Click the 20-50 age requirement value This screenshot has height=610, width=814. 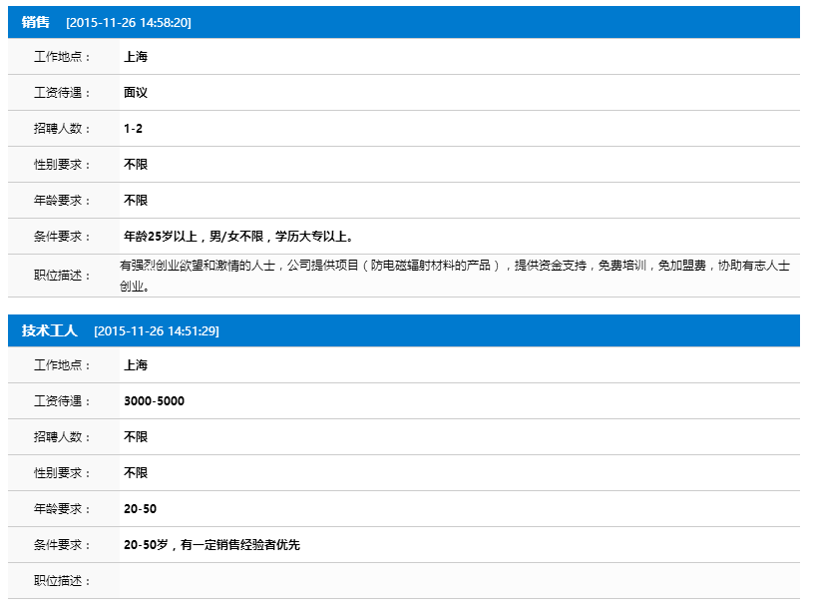point(140,509)
